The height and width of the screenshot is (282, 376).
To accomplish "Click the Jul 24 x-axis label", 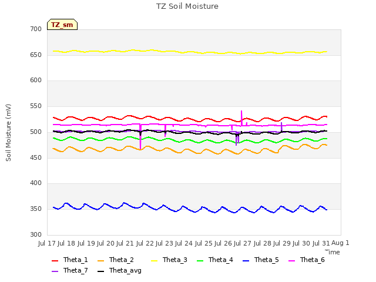I will pos(184,243).
